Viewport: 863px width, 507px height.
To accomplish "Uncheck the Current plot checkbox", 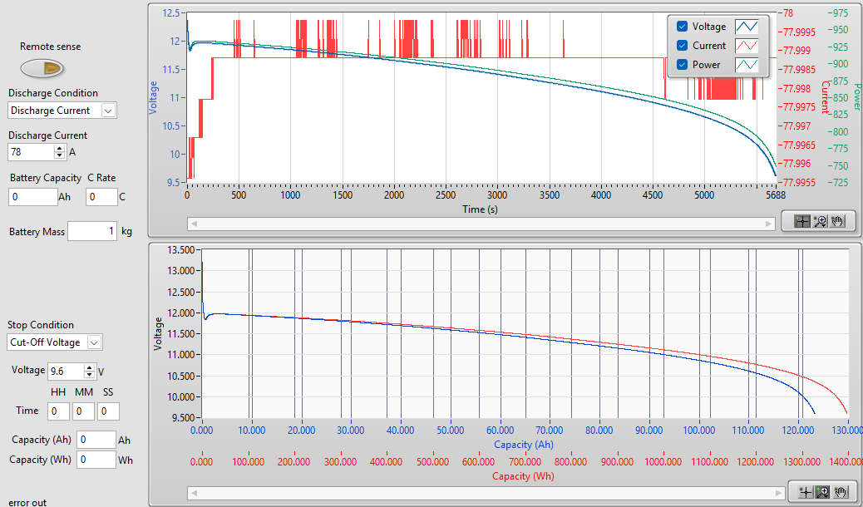I will tap(683, 46).
